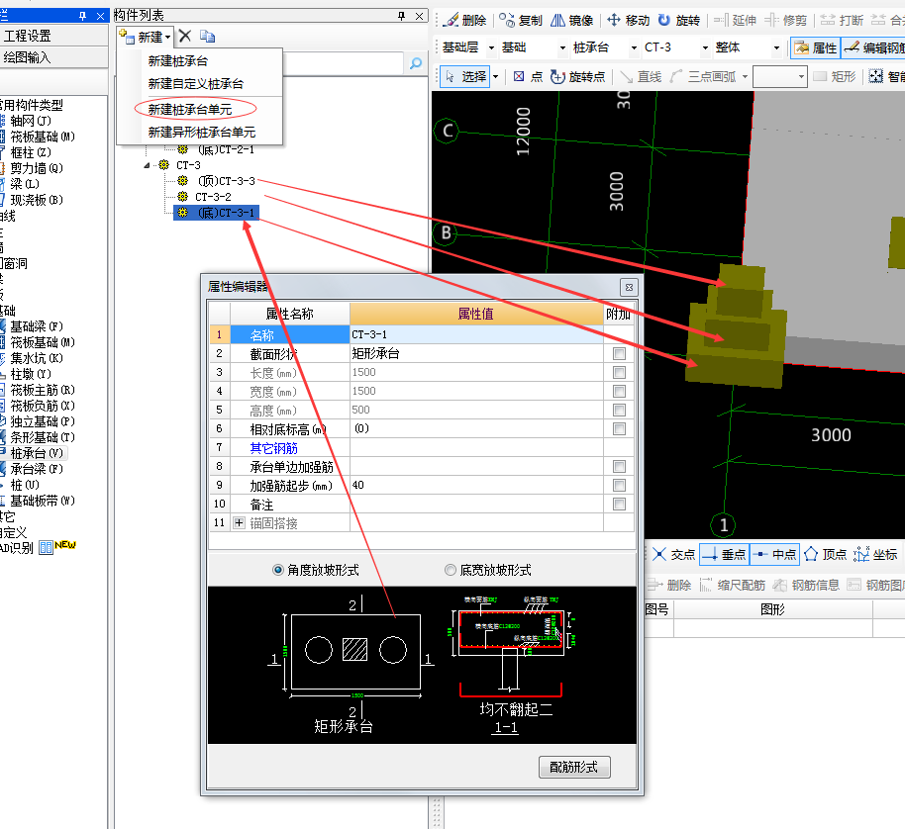
Task: Check 附加 box for 相对底标高 row
Action: pyautogui.click(x=619, y=429)
